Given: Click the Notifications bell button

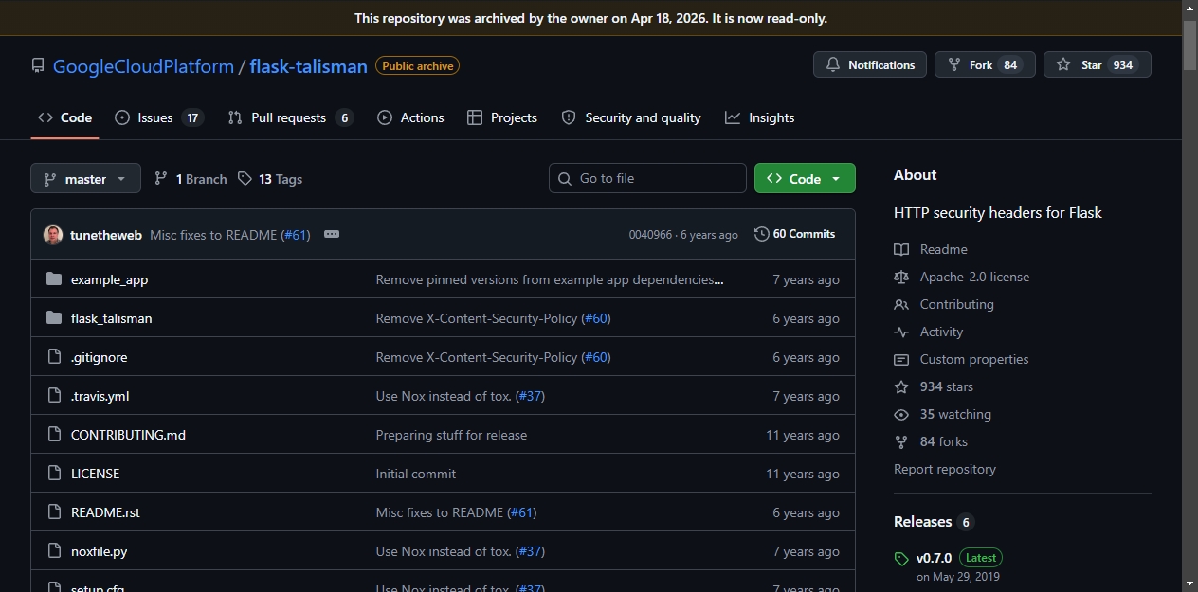Looking at the screenshot, I should 870,65.
